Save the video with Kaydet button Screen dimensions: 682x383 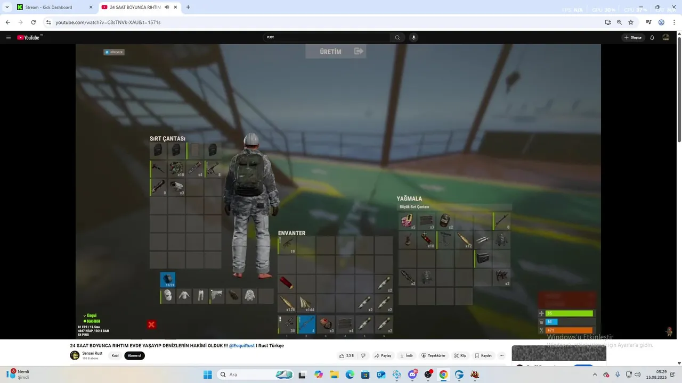point(483,355)
